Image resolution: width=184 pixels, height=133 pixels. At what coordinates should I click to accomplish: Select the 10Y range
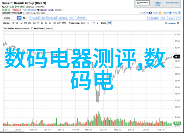(54, 23)
